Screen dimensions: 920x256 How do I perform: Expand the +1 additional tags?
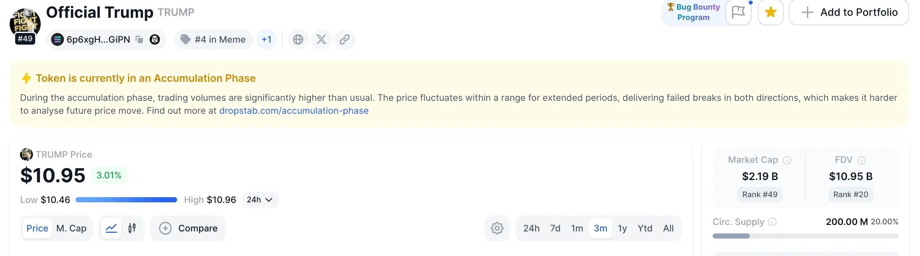pos(267,39)
